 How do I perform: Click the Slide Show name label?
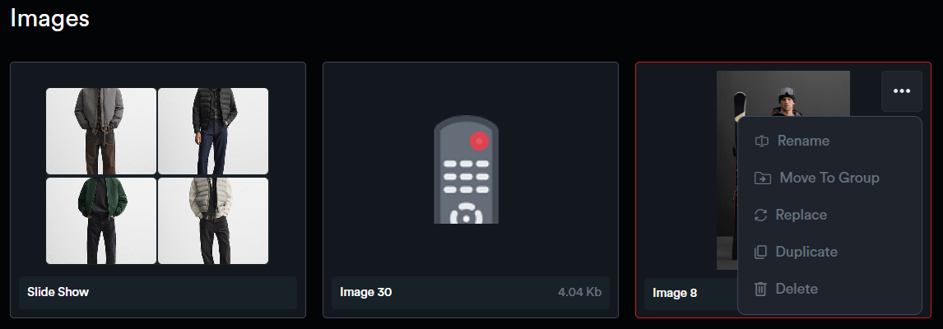tap(58, 292)
